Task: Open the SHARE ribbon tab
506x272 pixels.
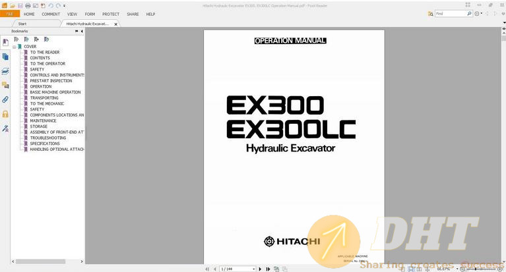Action: point(133,14)
